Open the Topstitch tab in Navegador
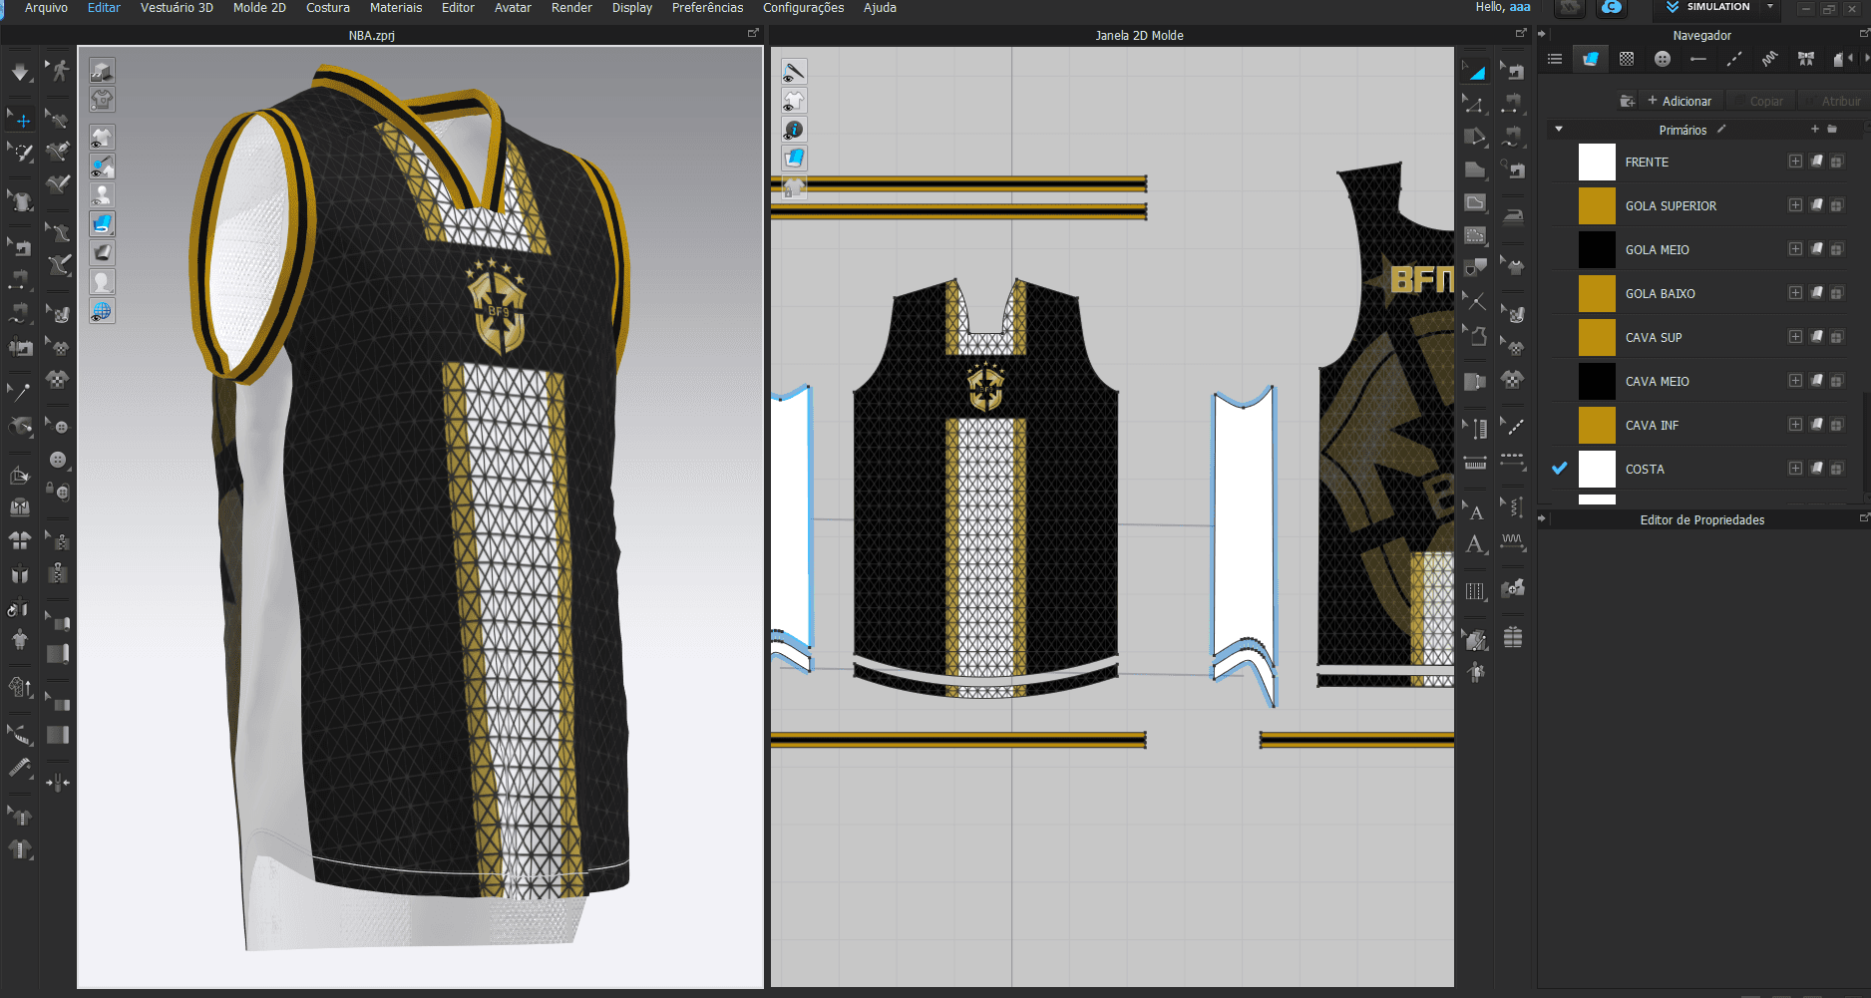Image resolution: width=1871 pixels, height=998 pixels. 1733,59
